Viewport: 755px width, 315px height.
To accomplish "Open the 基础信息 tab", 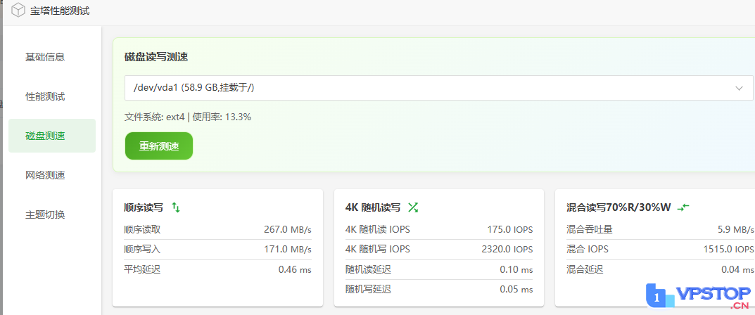I will (45, 57).
